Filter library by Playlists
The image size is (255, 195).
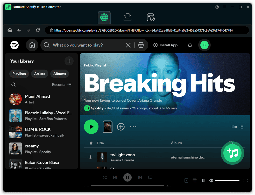click(x=19, y=74)
